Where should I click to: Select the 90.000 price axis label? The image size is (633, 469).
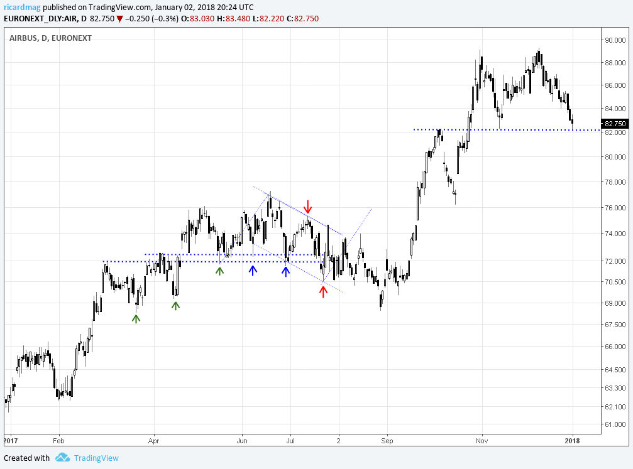tap(615, 40)
